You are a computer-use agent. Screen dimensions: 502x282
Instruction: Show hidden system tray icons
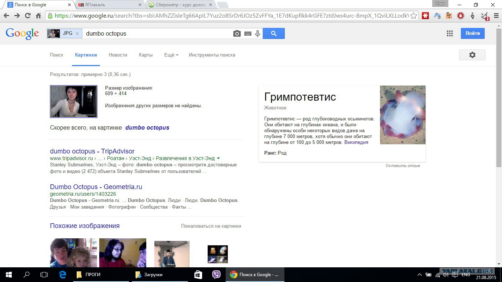coord(420,275)
